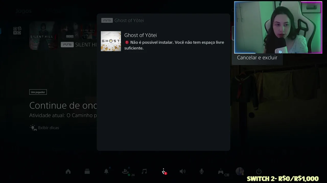Open Exibir dicas hint option
Image resolution: width=327 pixels, height=183 pixels.
45,128
